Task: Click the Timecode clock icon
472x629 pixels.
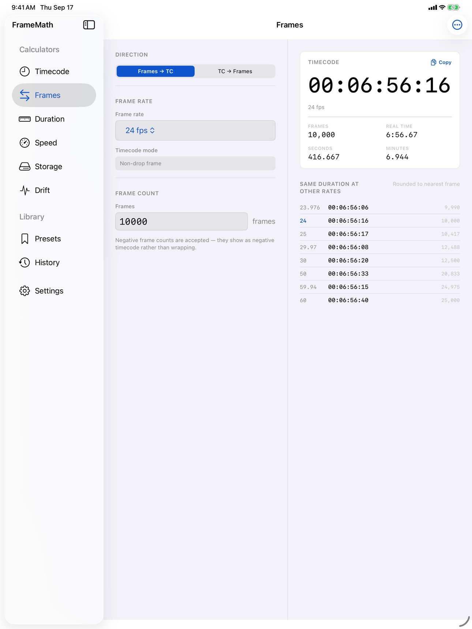Action: click(25, 71)
